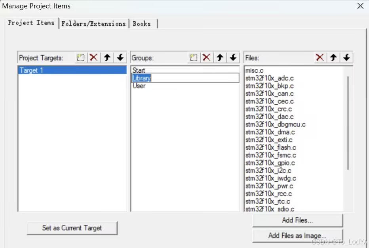
Task: Select file stm32f10x_cec.c
Action: pos(270,101)
